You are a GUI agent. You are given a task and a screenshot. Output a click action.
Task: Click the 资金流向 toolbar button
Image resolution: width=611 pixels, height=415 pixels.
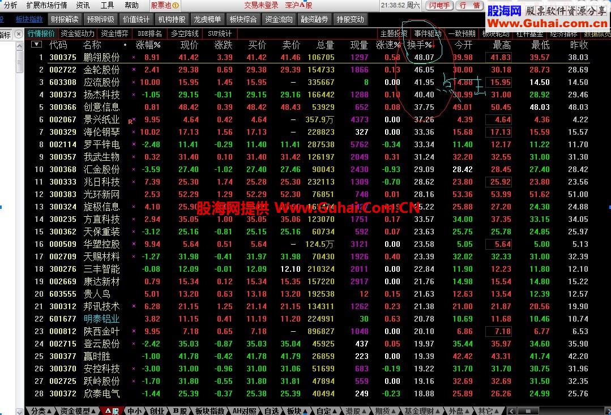pos(279,19)
